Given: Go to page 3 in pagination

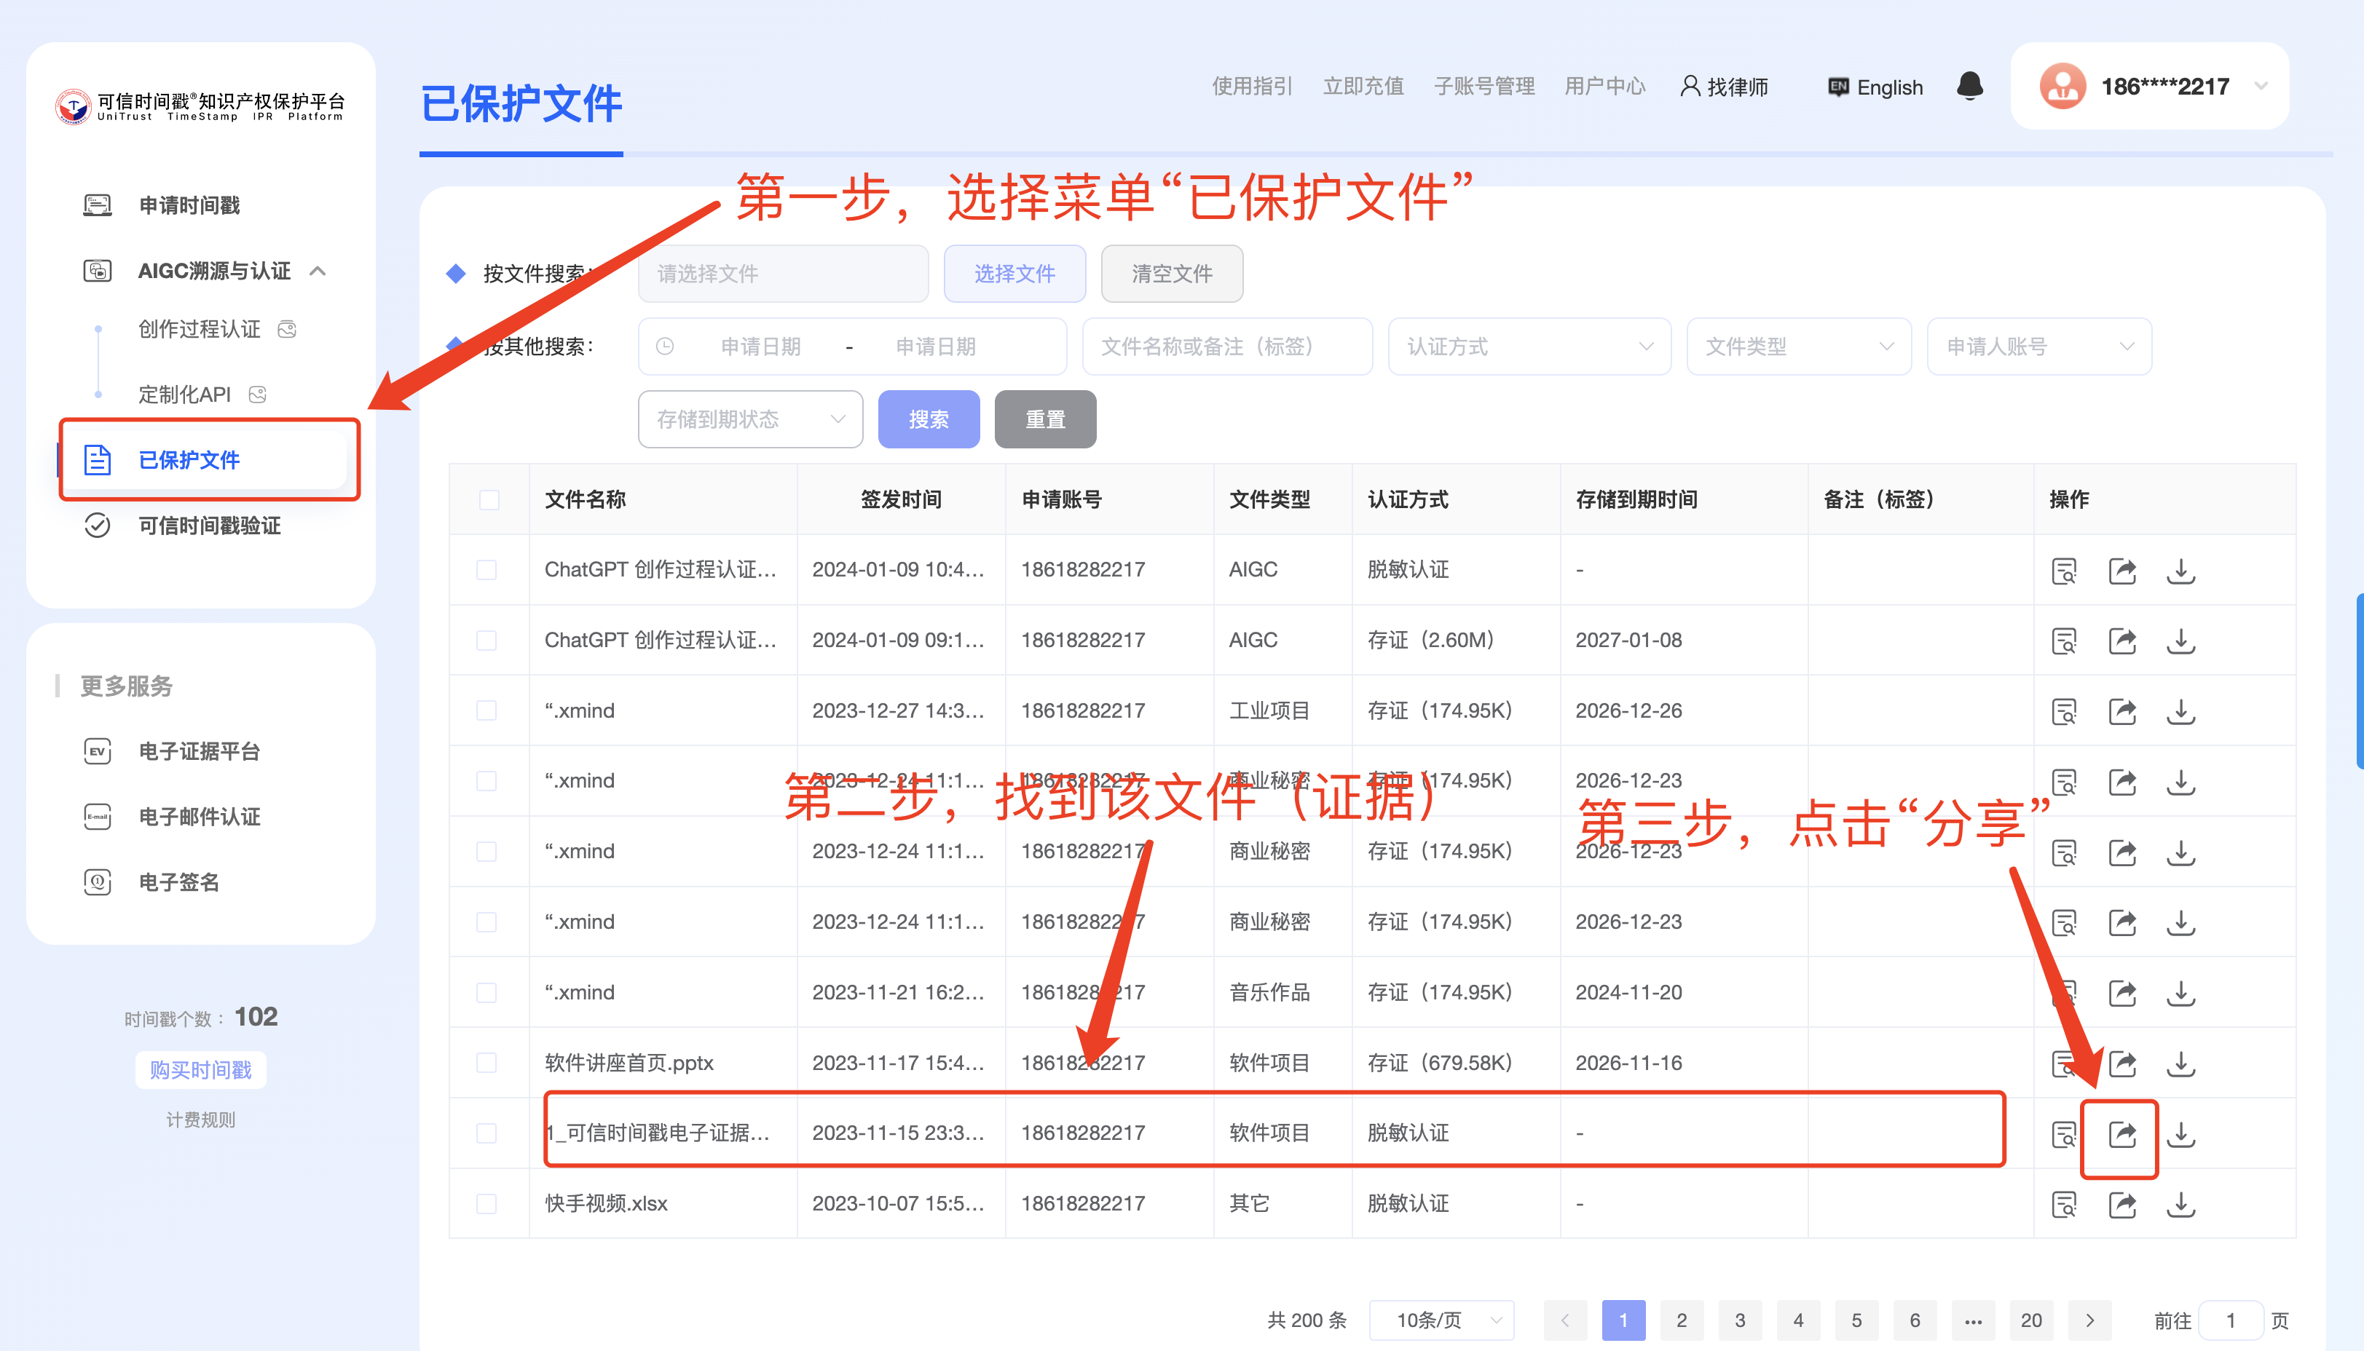Looking at the screenshot, I should [1739, 1320].
